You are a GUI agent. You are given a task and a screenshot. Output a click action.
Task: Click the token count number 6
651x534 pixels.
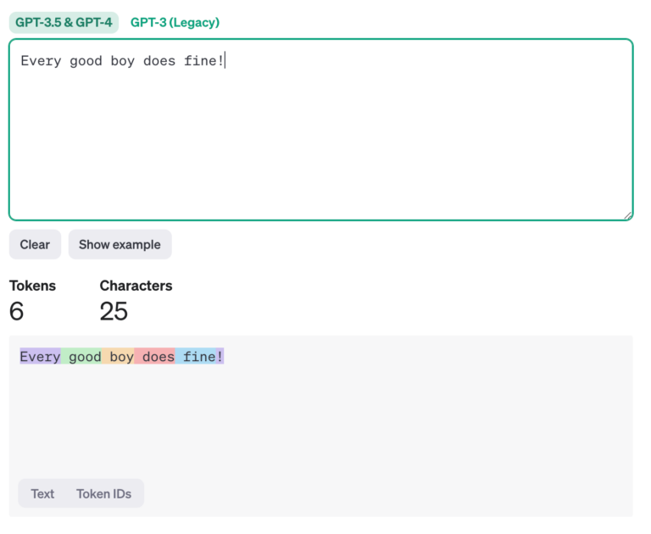point(17,311)
